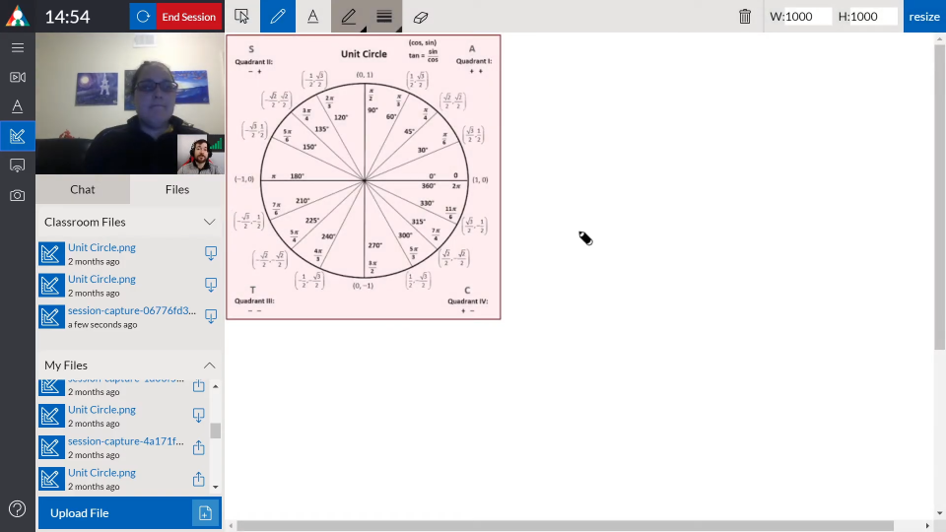The image size is (946, 532).
Task: Share session-capture-4a171f to classroom
Action: pos(198,447)
